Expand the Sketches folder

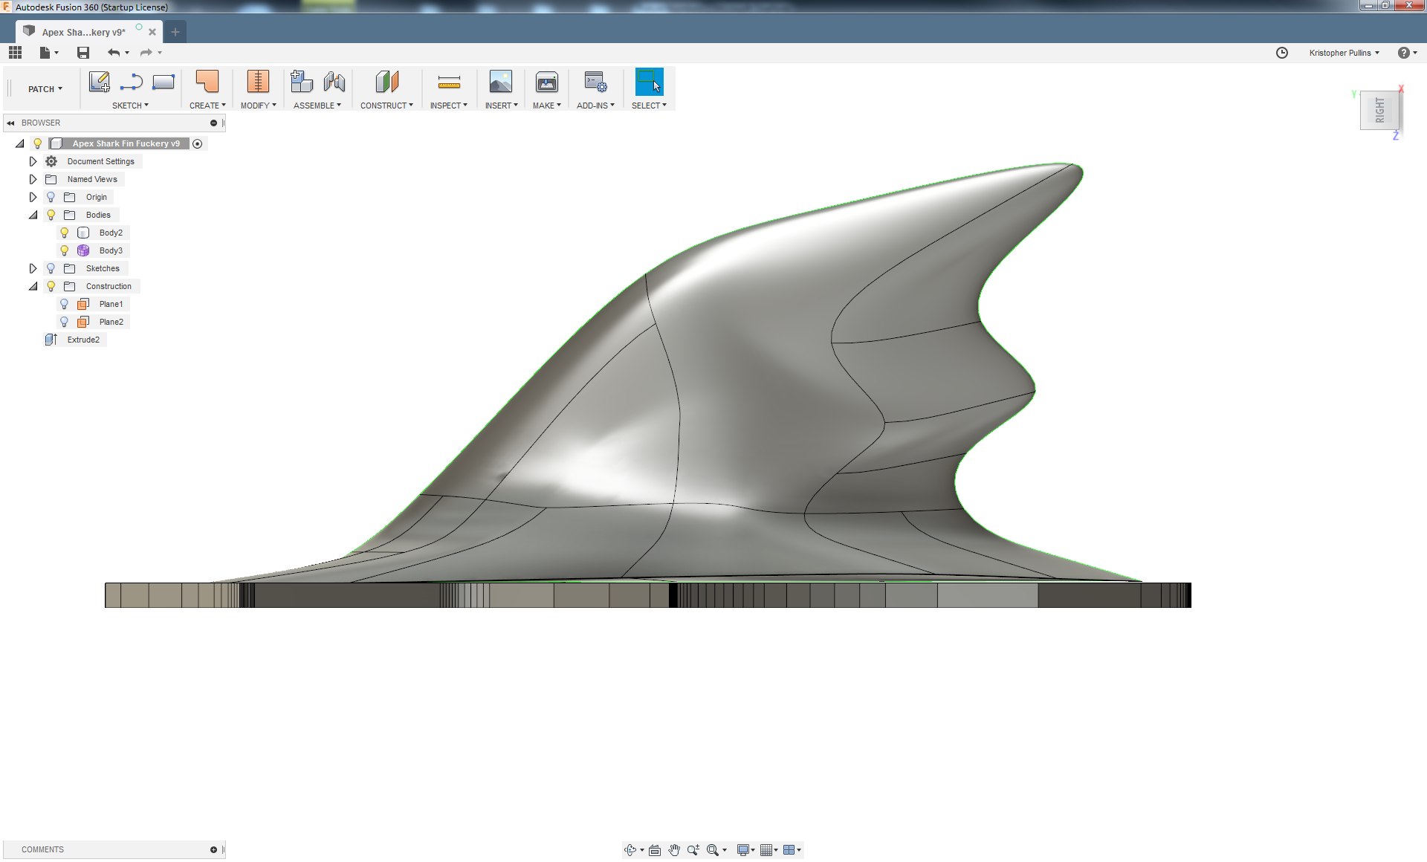coord(33,268)
